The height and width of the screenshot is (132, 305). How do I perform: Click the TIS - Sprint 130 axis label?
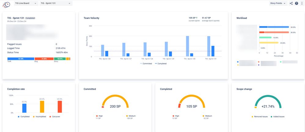point(190,59)
